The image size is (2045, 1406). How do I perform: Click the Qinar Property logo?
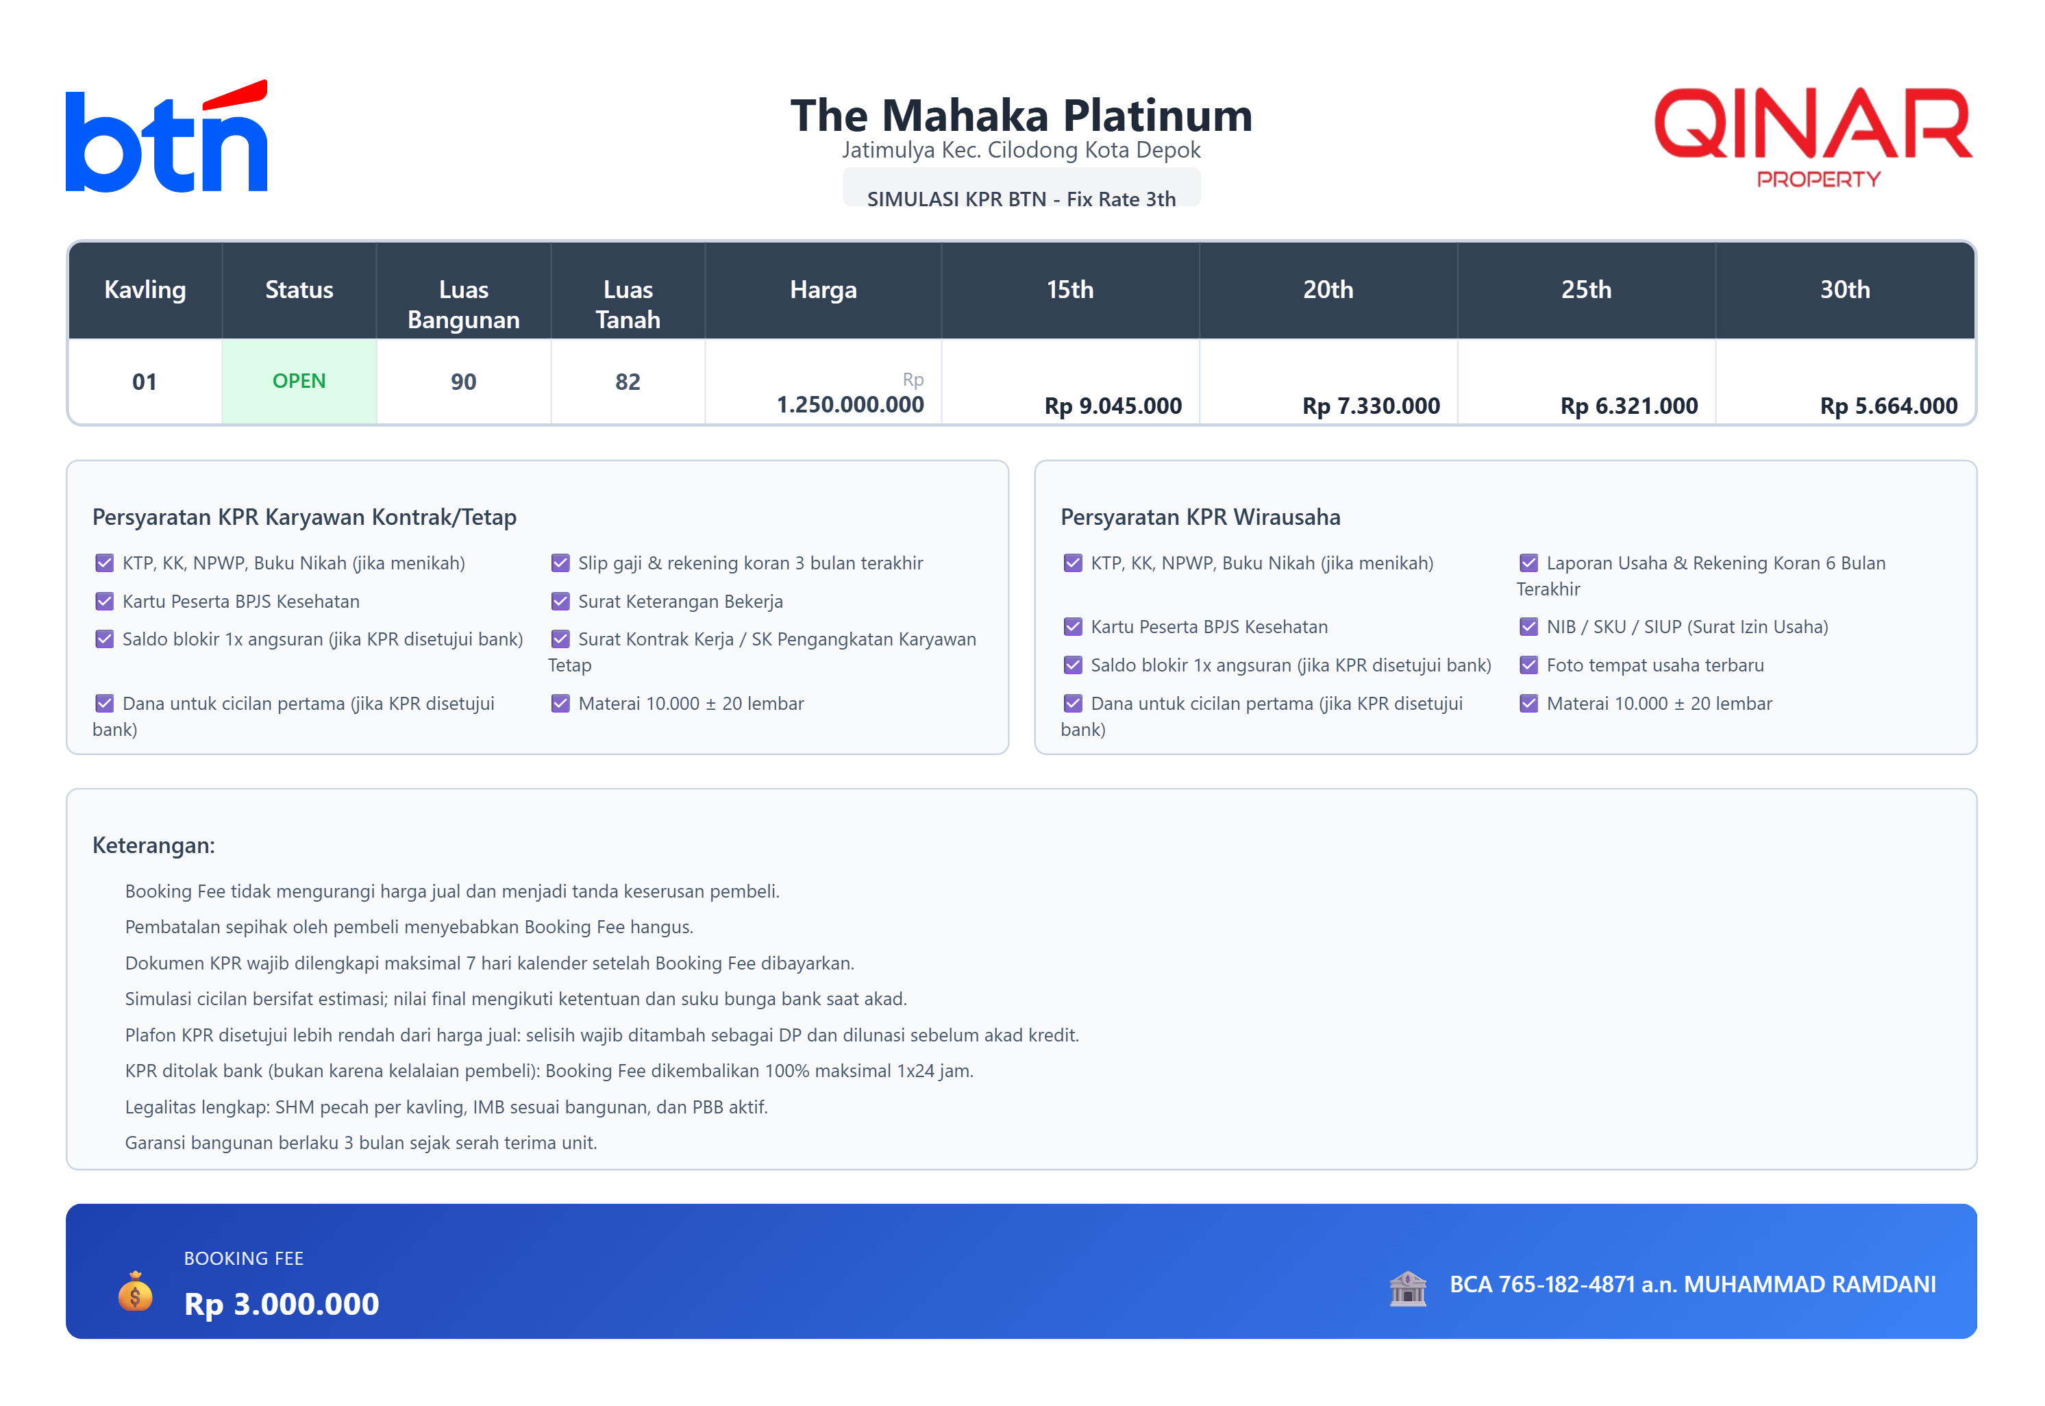pos(1813,136)
